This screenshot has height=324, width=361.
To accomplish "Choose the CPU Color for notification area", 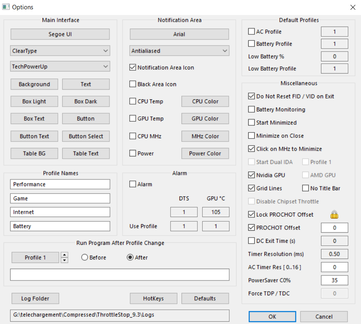I will click(x=205, y=101).
